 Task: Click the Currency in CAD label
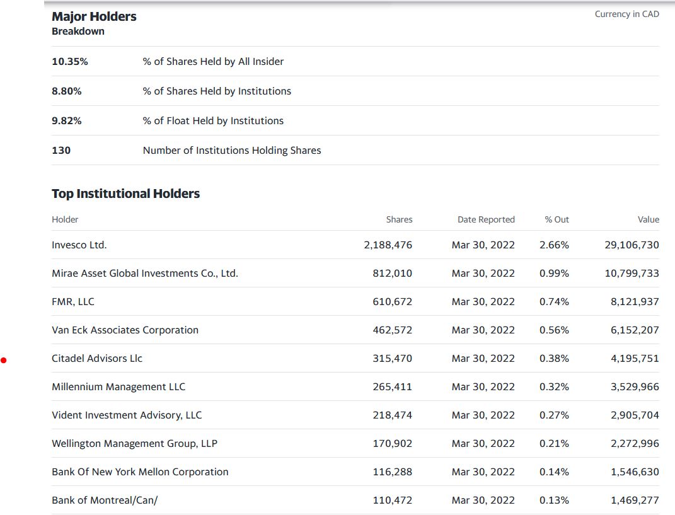[x=626, y=13]
